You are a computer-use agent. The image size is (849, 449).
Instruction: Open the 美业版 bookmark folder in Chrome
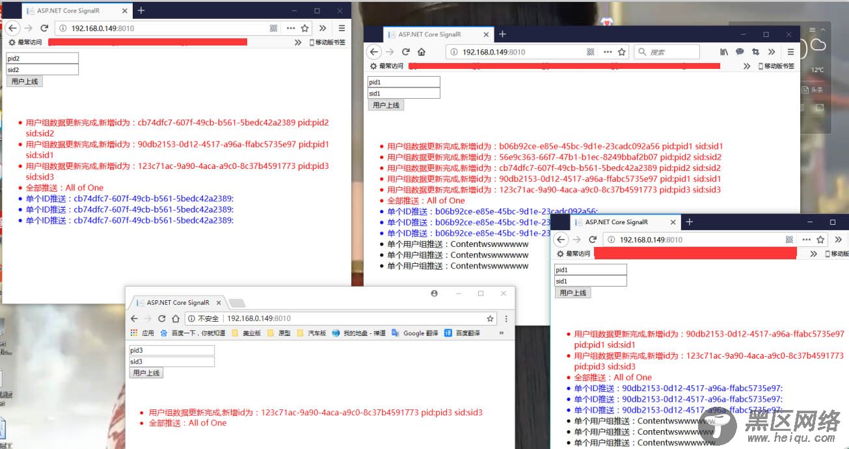246,333
